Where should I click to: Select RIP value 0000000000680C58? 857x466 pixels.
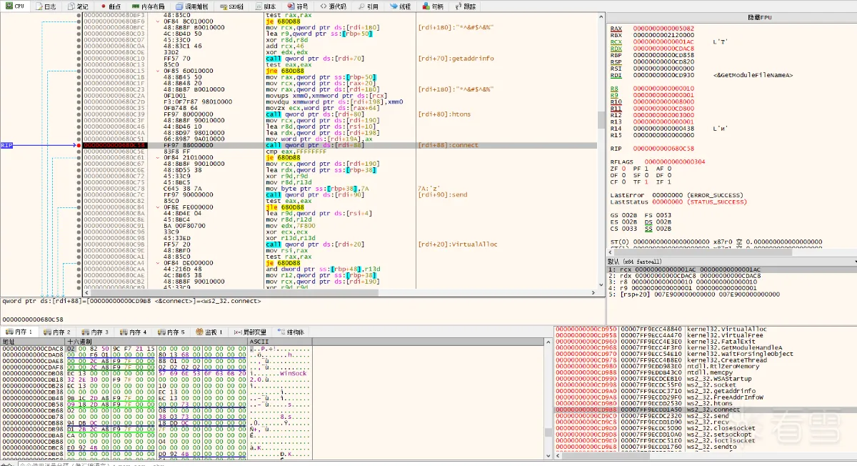click(x=663, y=148)
